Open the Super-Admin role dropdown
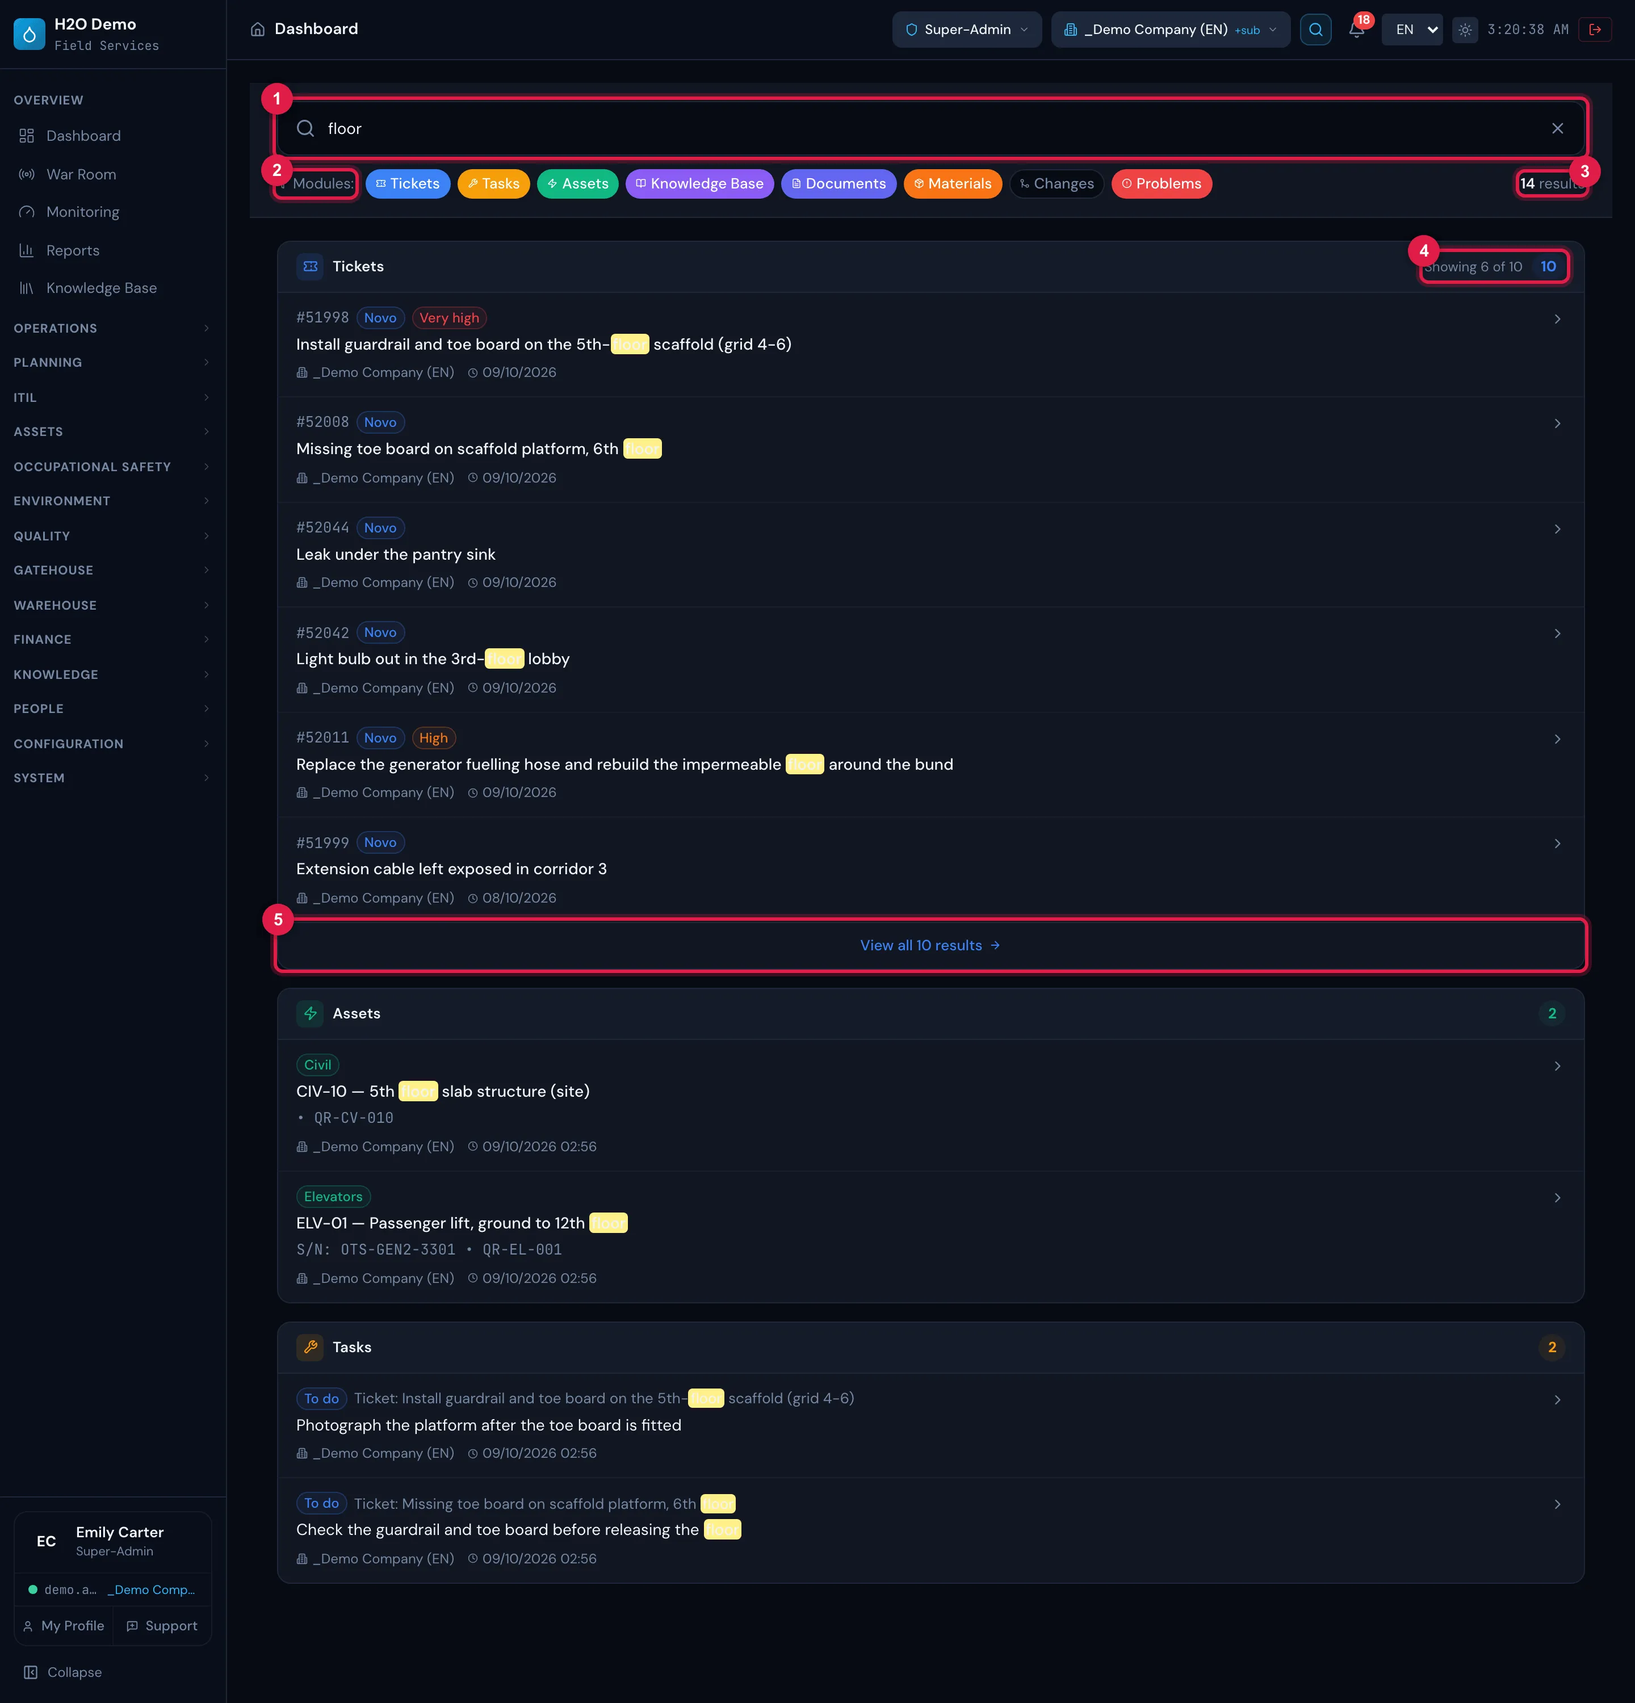 pyautogui.click(x=966, y=30)
